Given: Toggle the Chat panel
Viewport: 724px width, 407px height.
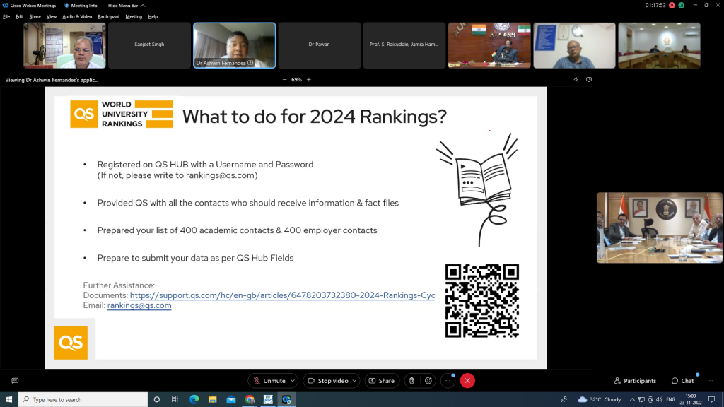Looking at the screenshot, I should (x=683, y=381).
